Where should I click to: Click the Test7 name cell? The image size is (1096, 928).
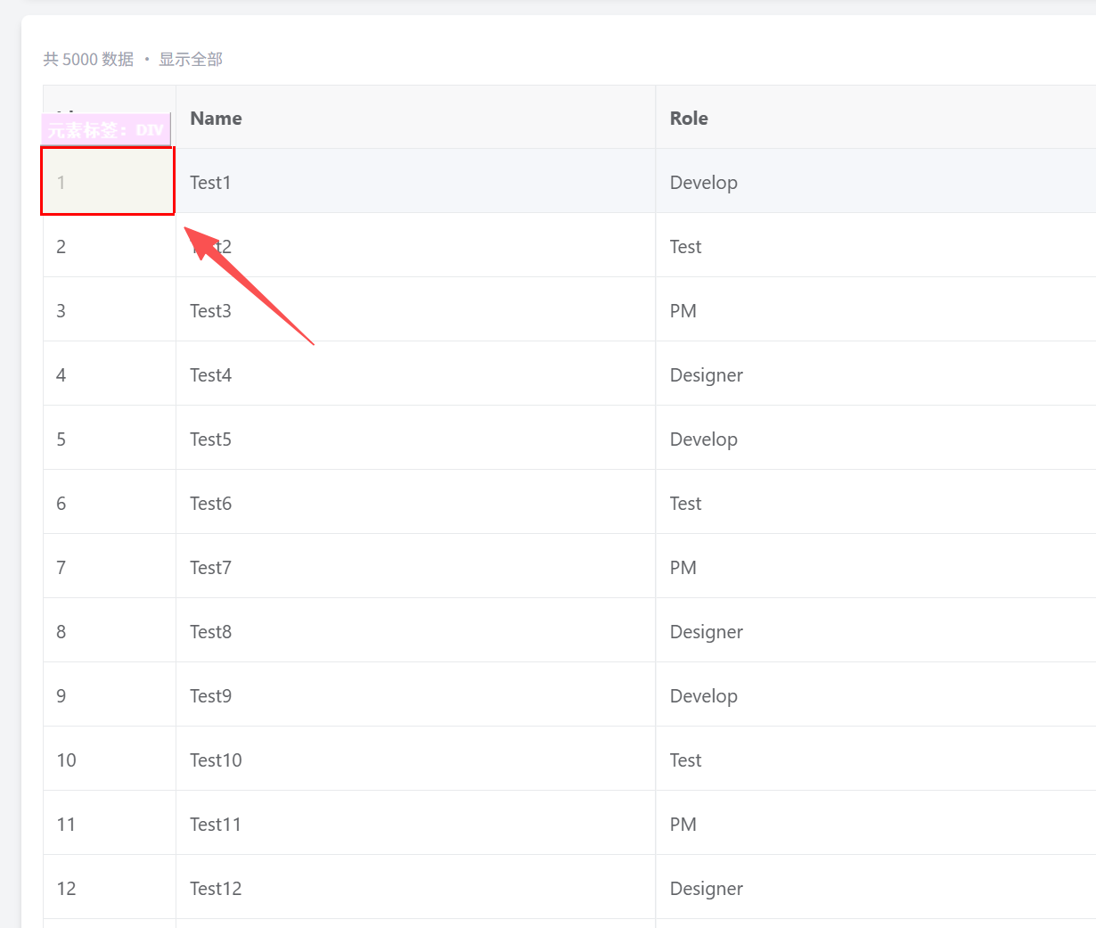point(210,568)
